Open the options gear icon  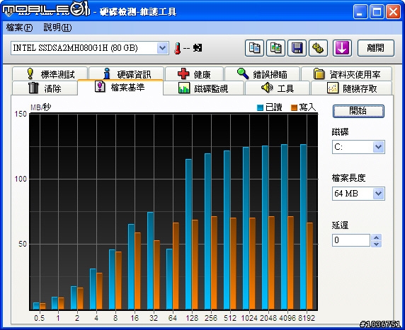coord(318,48)
